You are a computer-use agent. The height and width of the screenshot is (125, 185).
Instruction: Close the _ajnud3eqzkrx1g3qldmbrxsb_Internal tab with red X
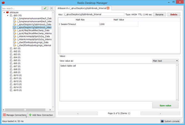click(108, 8)
